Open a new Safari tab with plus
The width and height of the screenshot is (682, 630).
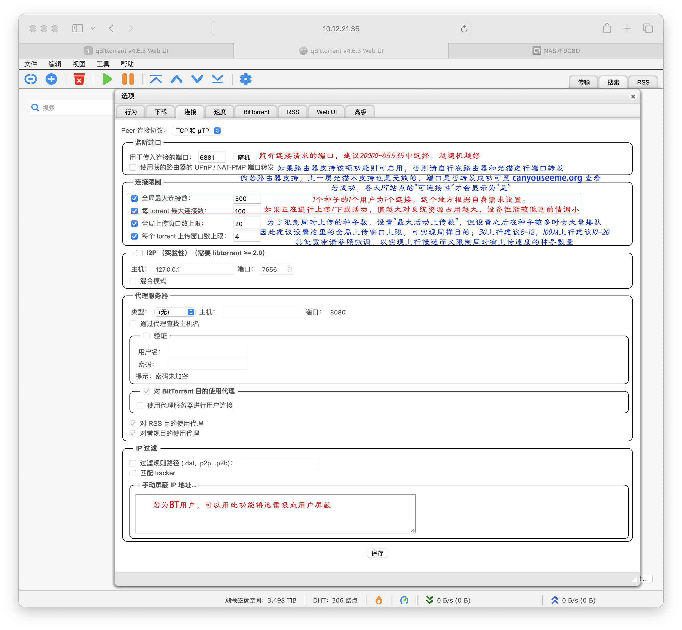(x=627, y=28)
